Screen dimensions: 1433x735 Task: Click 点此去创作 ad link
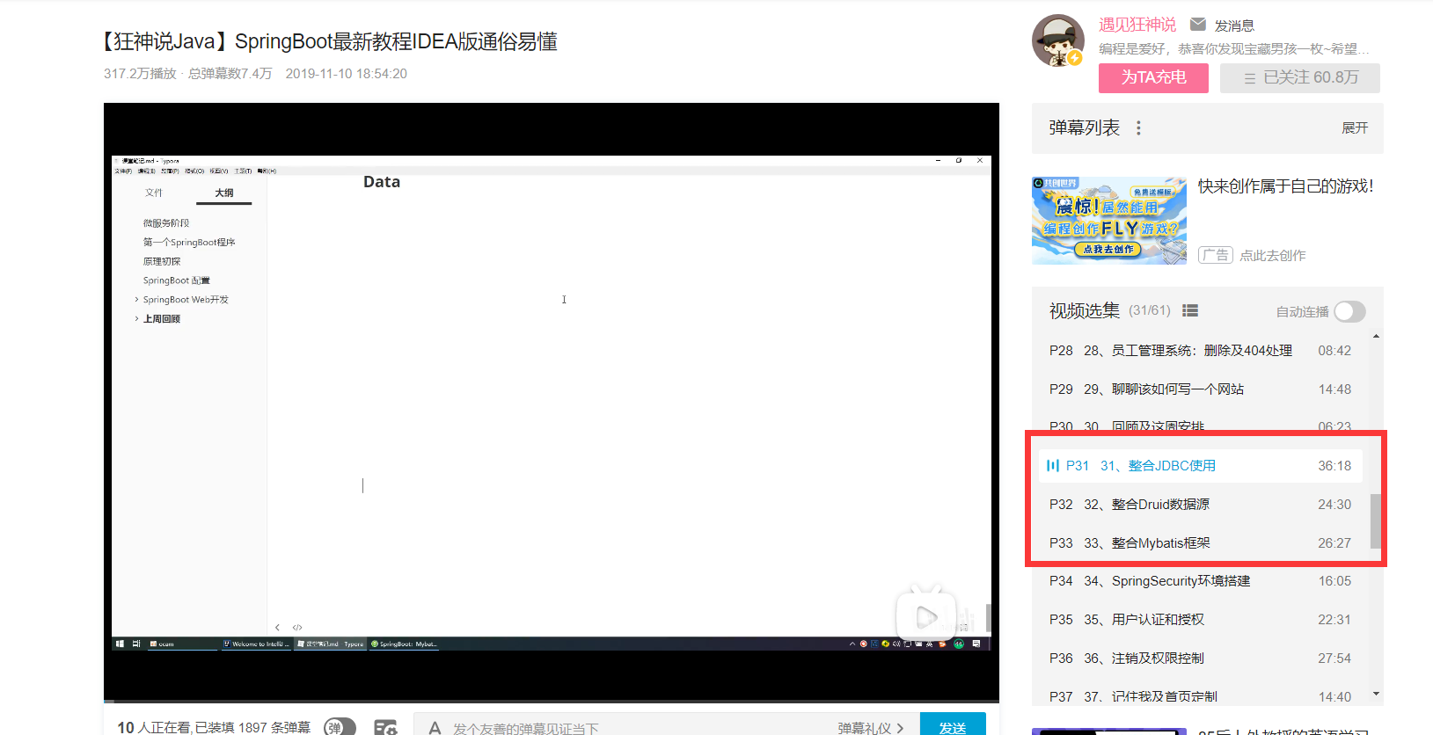1273,255
